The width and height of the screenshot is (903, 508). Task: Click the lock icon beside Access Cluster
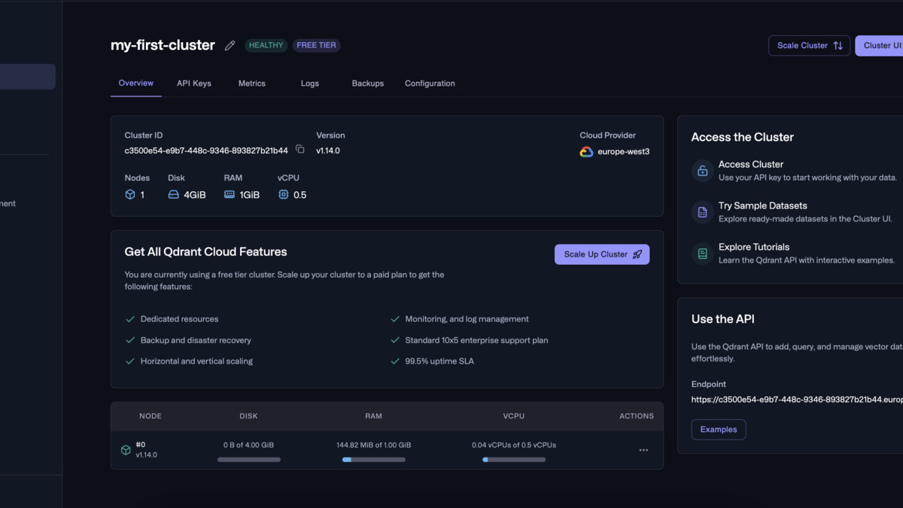click(x=702, y=171)
